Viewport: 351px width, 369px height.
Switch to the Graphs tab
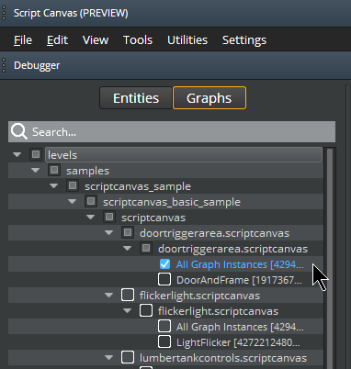point(209,98)
